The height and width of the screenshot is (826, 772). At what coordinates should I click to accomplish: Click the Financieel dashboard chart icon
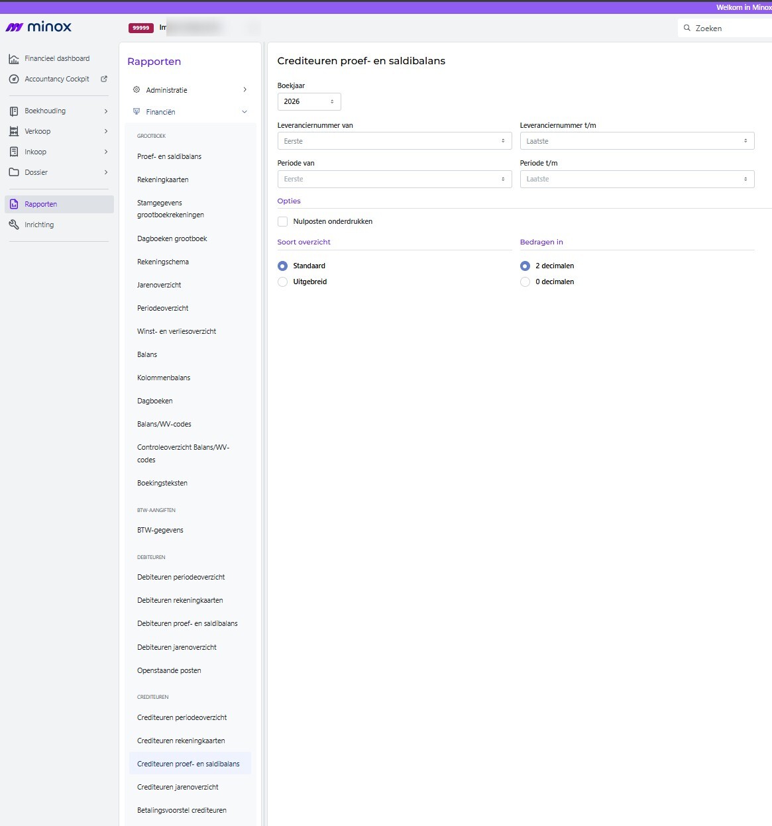[14, 59]
